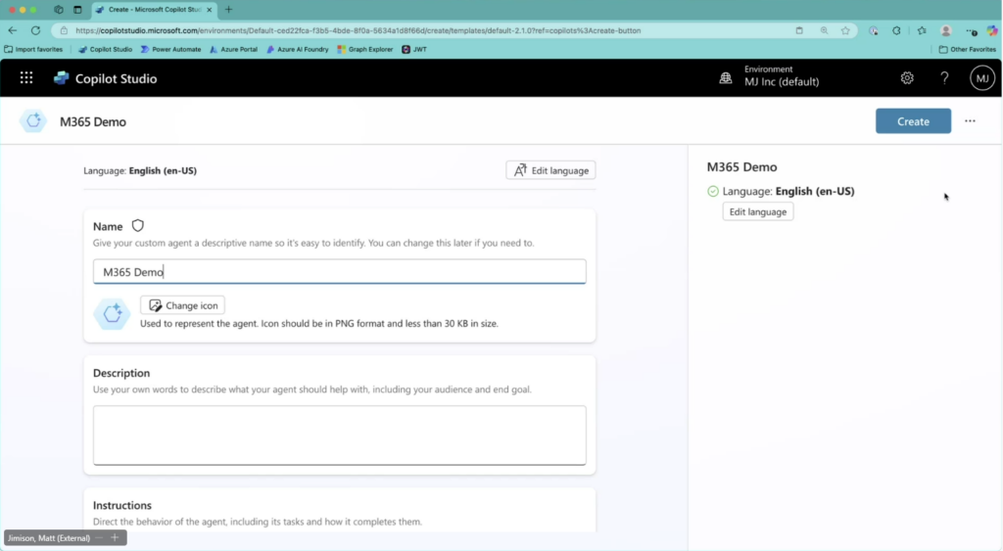This screenshot has height=551, width=1003.
Task: Open the environment picker icon
Action: [726, 78]
